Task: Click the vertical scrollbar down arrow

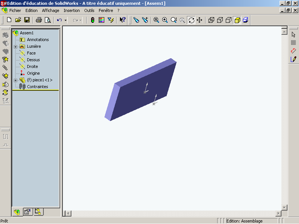Action: [284, 208]
